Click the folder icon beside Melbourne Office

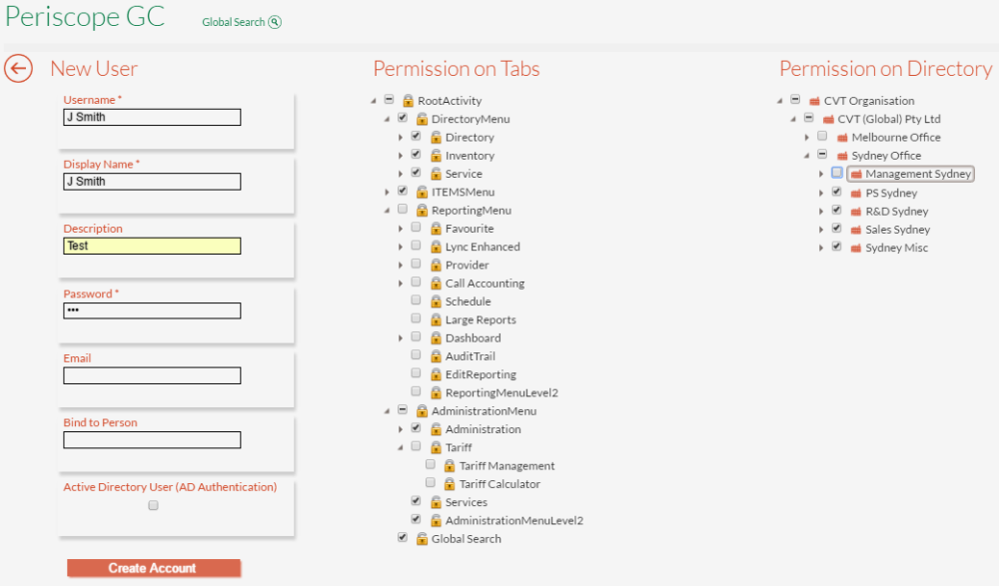(x=842, y=138)
